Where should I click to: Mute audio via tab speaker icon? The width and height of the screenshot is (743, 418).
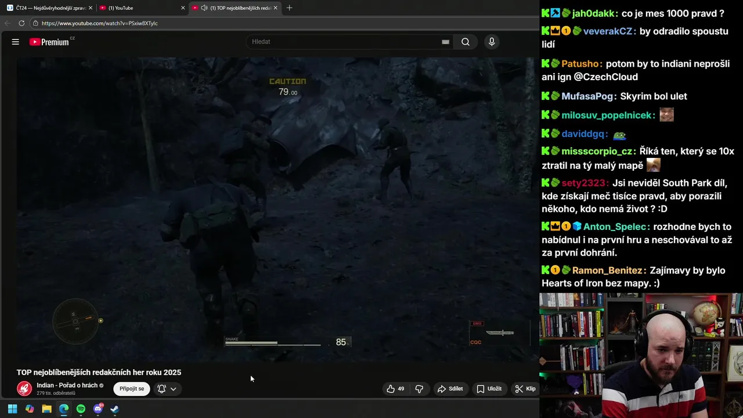[204, 8]
